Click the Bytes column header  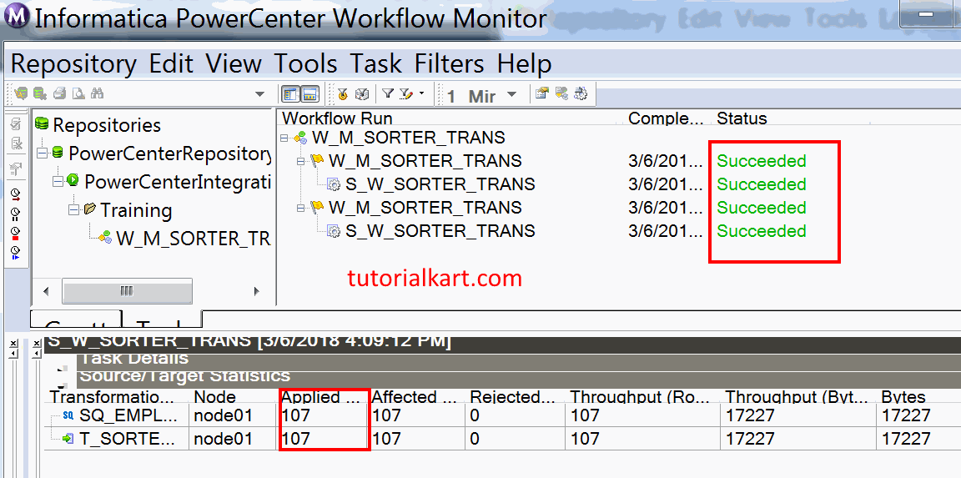903,397
